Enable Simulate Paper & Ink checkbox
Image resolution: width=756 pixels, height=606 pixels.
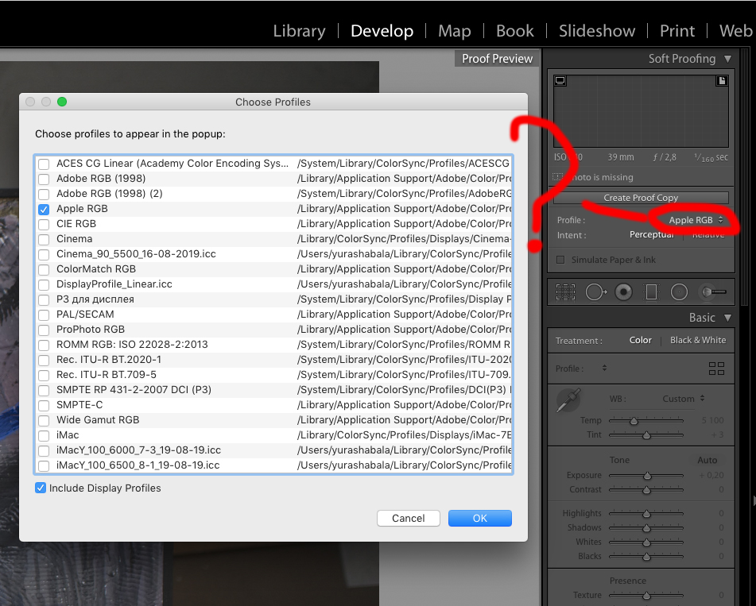point(560,261)
